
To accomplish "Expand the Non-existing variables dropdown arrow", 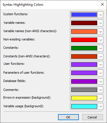I will coord(101,40).
